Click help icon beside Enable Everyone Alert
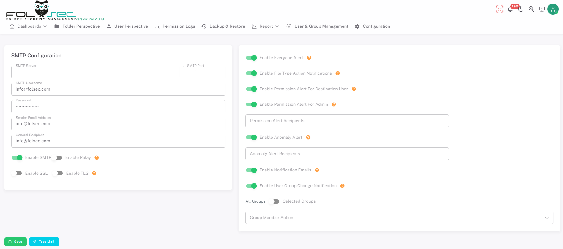This screenshot has height=249, width=563. tap(309, 58)
